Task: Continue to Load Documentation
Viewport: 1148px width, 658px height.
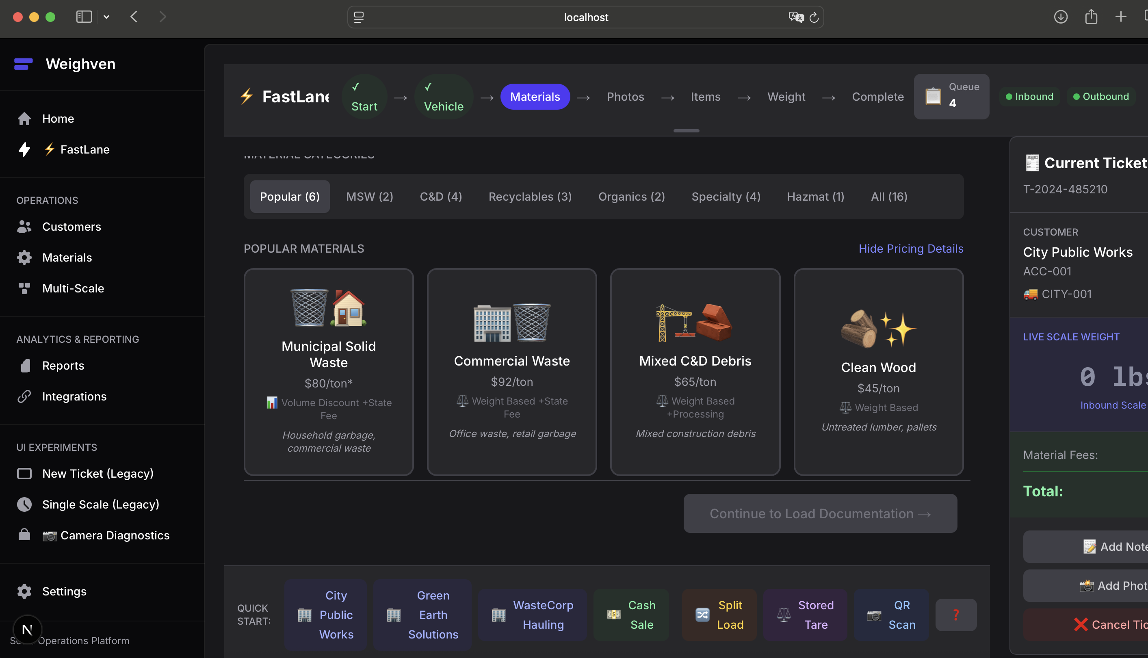Action: coord(819,513)
